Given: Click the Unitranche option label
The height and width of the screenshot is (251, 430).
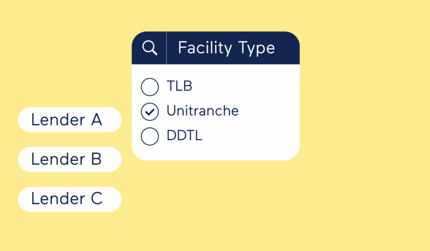Looking at the screenshot, I should [202, 111].
